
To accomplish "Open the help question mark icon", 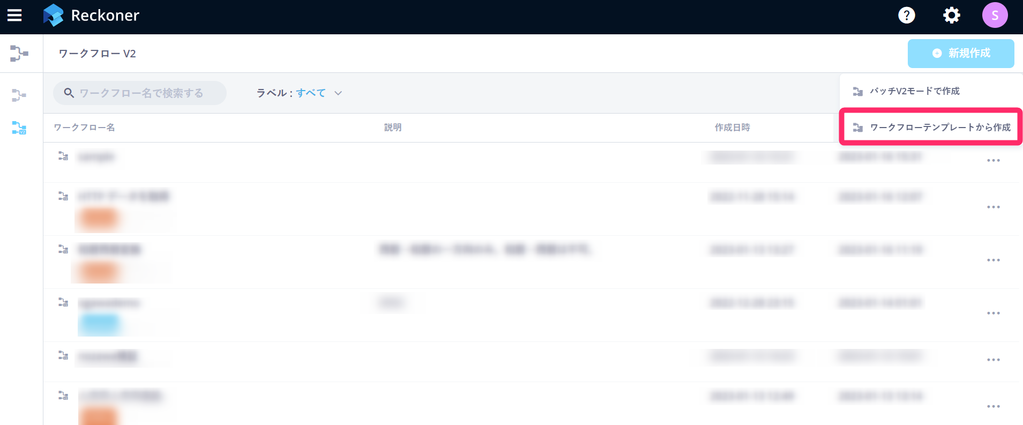I will [906, 16].
